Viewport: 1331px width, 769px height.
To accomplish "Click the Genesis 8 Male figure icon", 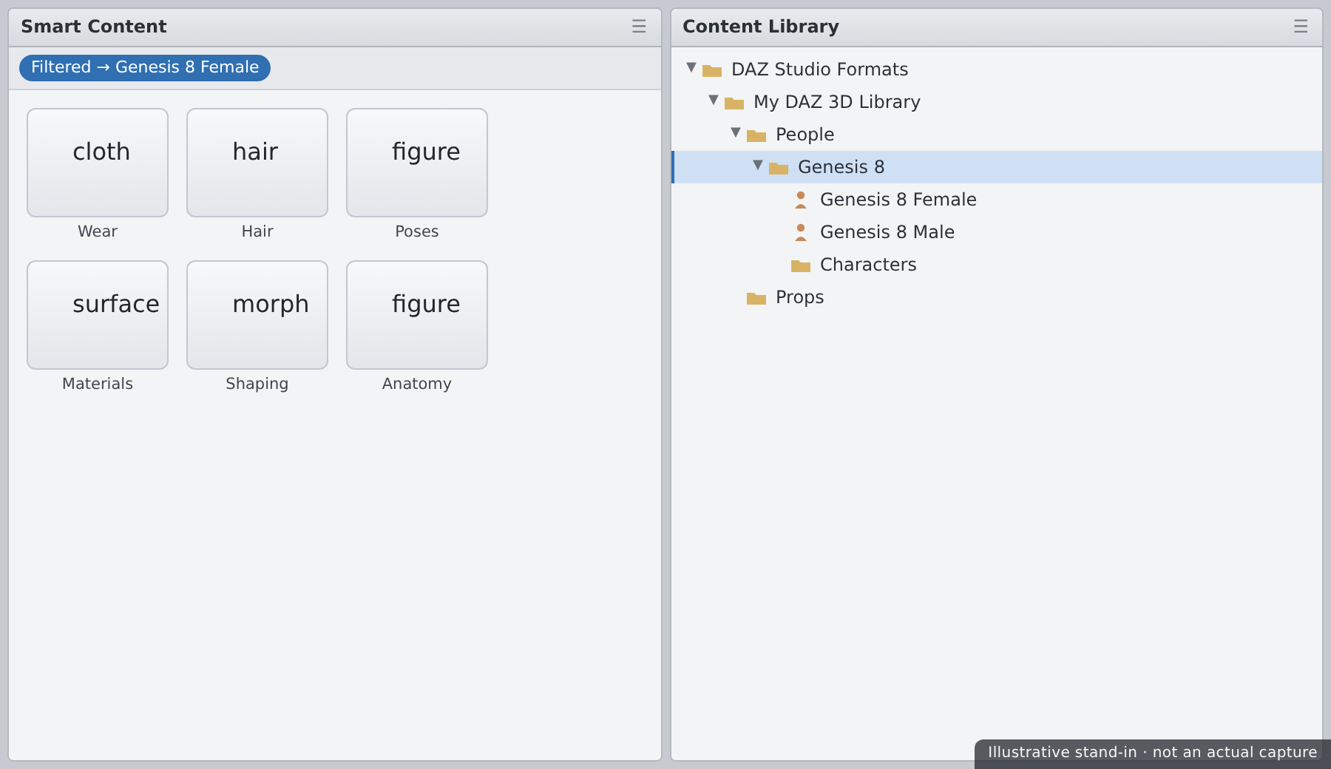I will point(801,232).
